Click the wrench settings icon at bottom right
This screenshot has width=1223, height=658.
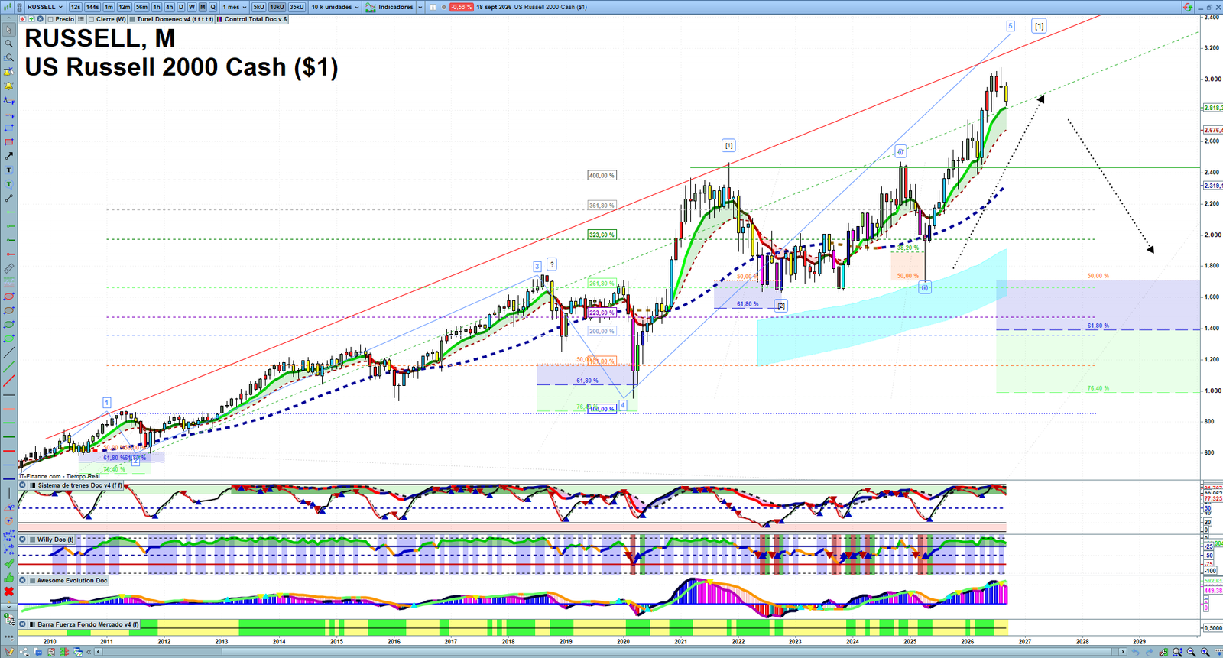tap(1163, 652)
